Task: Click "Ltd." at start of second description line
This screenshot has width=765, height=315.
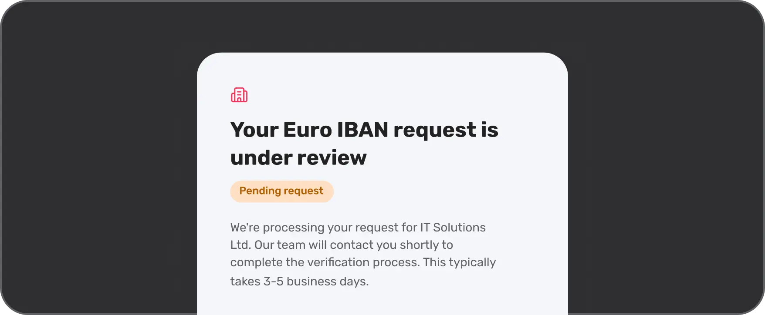Action: pos(240,245)
